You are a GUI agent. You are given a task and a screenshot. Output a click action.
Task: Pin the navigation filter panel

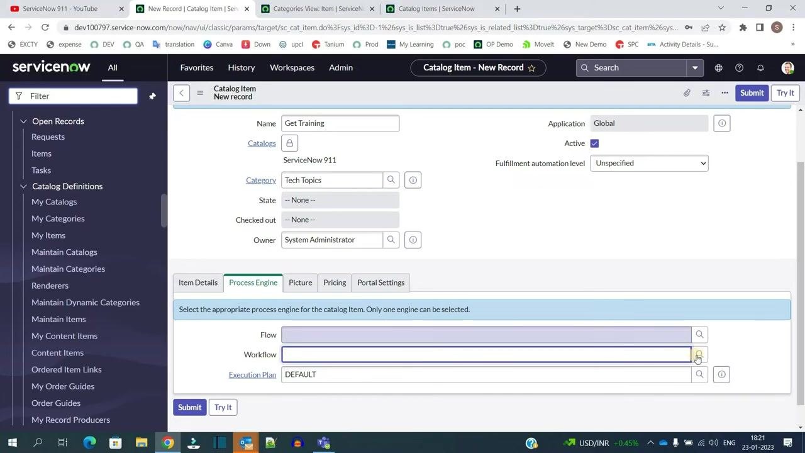click(x=152, y=96)
